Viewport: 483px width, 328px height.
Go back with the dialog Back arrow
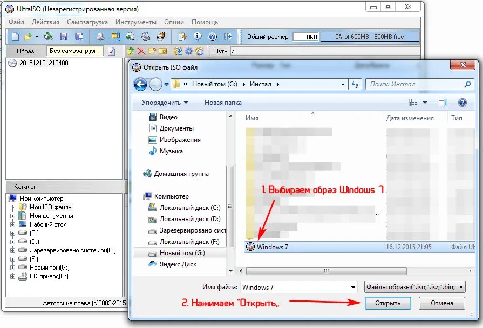point(140,84)
